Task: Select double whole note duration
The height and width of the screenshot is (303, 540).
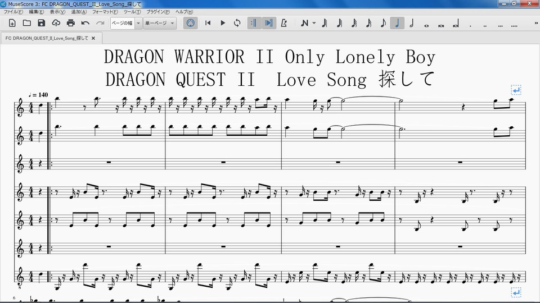Action: click(x=441, y=25)
